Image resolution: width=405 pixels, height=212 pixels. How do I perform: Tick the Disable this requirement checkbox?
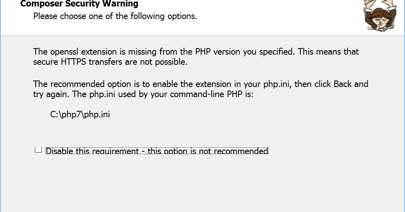click(38, 150)
